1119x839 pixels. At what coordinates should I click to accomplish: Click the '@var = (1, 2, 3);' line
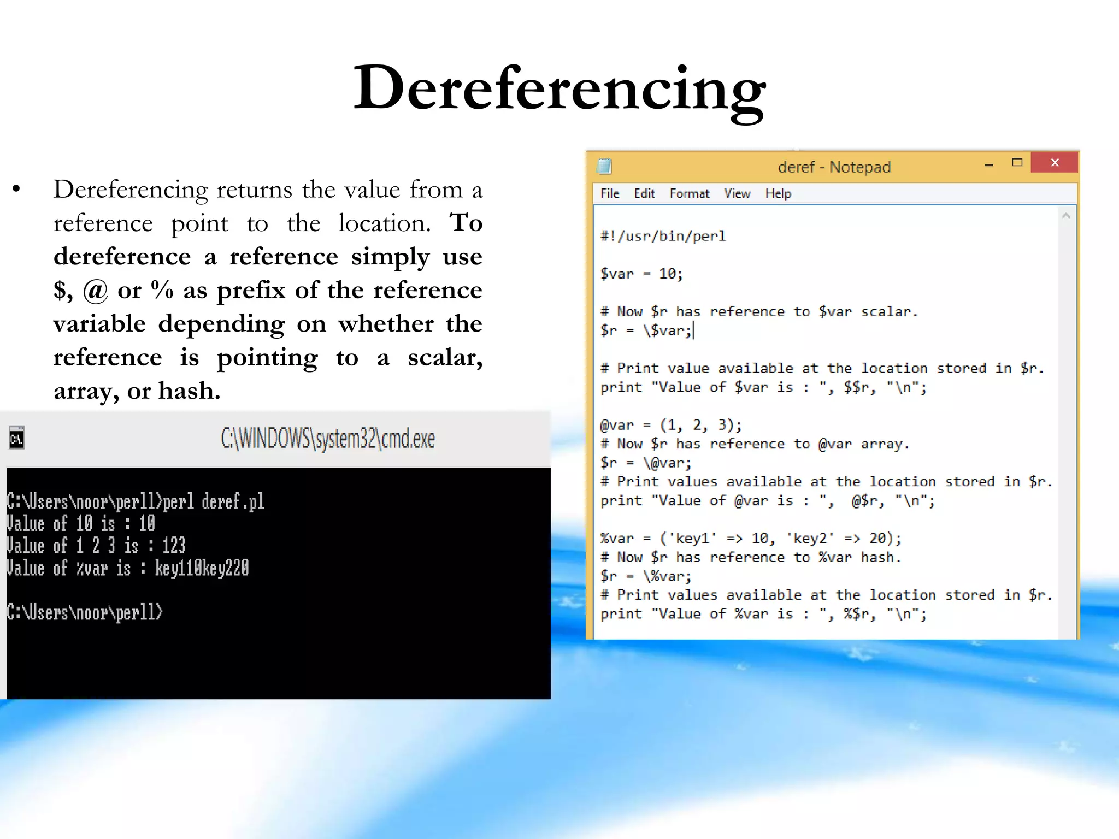point(671,425)
